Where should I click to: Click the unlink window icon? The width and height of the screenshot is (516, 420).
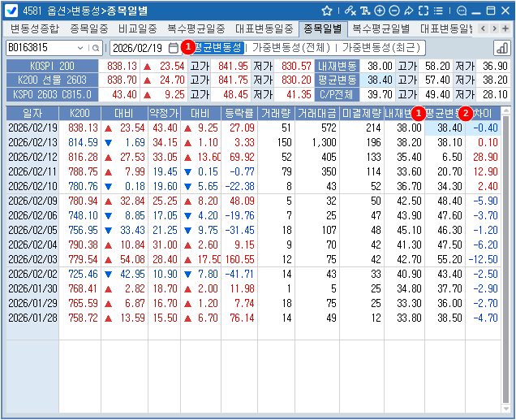point(350,11)
